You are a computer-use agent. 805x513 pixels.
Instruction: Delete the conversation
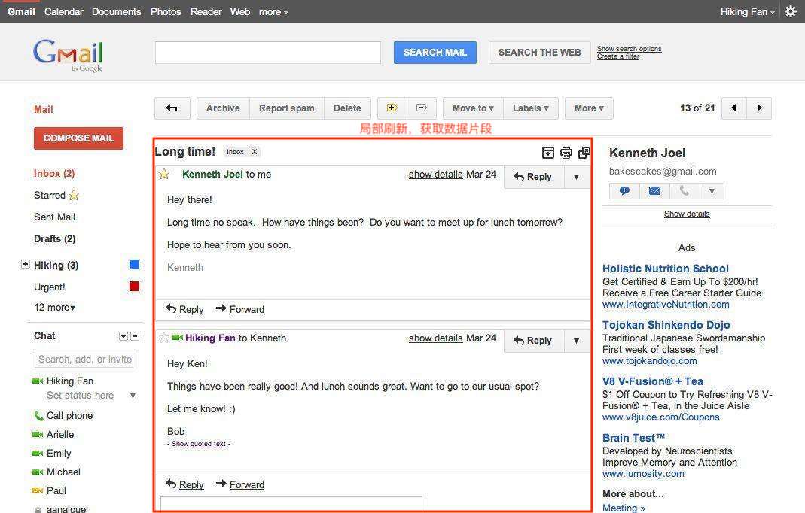tap(347, 108)
